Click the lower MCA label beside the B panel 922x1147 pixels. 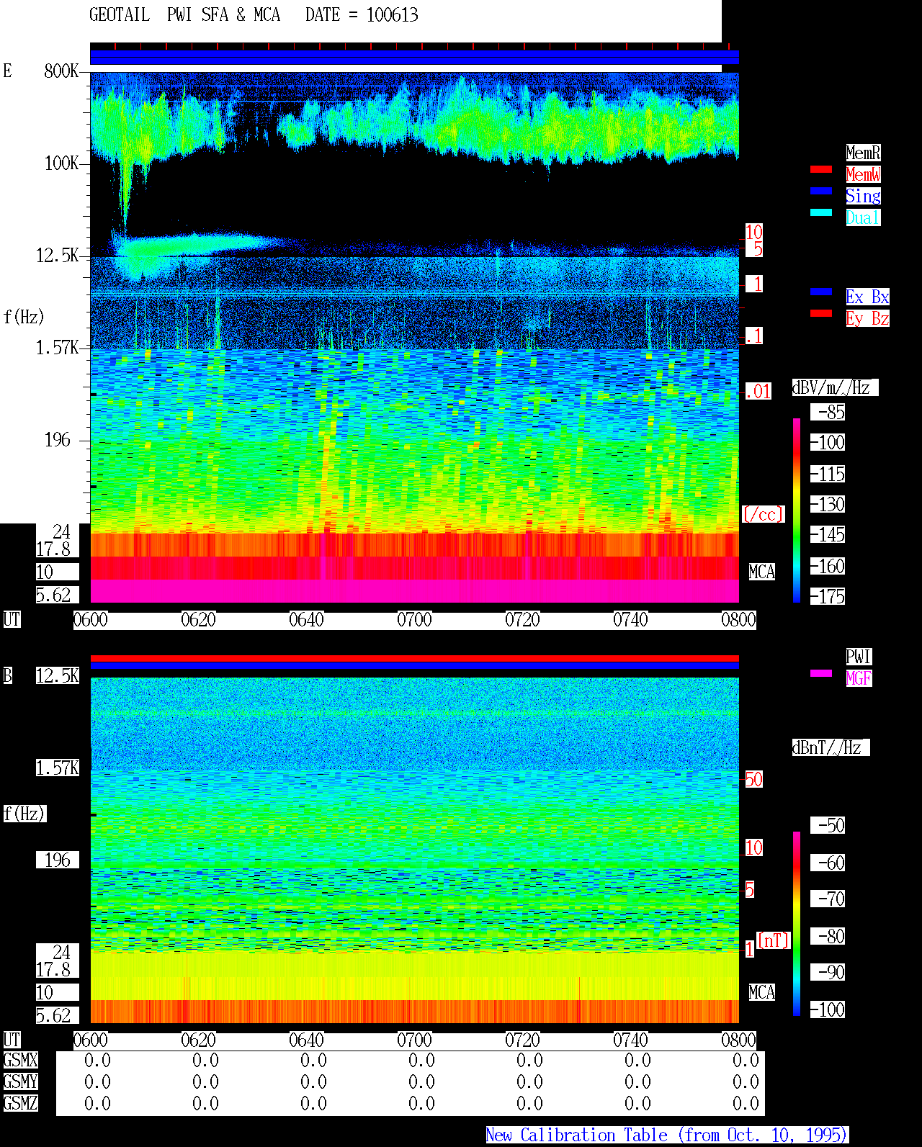click(761, 993)
